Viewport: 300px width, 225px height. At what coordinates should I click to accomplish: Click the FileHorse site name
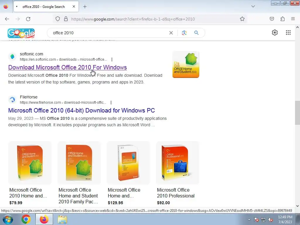[29, 97]
